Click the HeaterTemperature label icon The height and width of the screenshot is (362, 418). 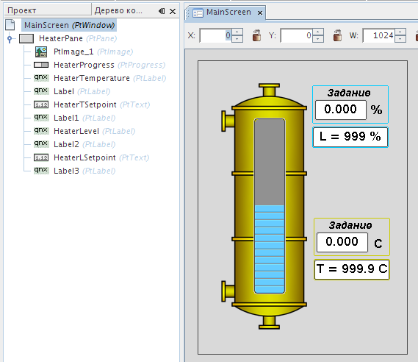(x=41, y=78)
